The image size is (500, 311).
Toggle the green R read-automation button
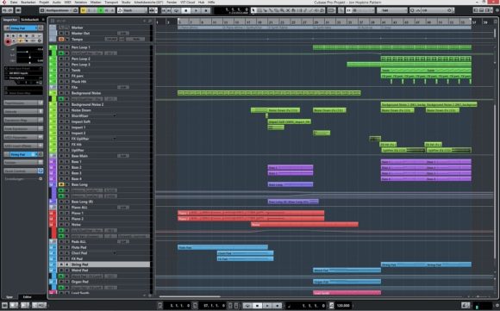101,10
